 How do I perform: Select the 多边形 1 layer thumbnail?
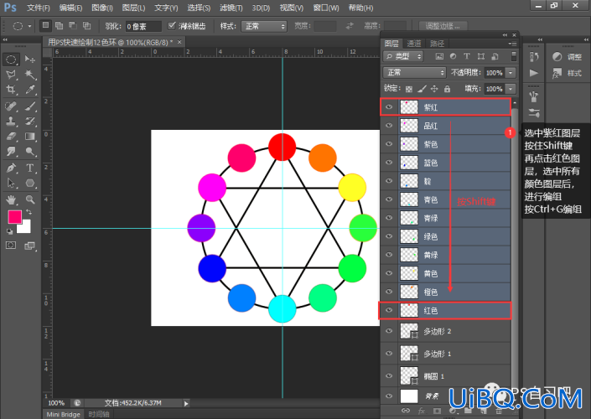tap(409, 353)
